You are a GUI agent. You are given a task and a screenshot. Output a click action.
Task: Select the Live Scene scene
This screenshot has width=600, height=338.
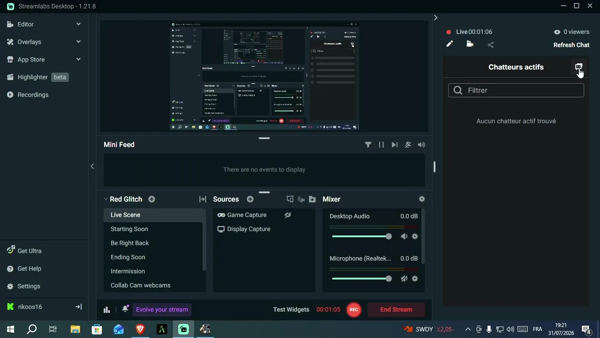point(153,215)
